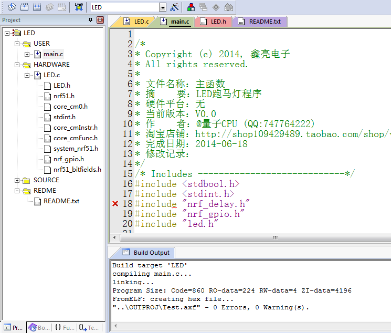Switch to the LED.h editor tab
This screenshot has height=333, width=391.
pyautogui.click(x=213, y=22)
